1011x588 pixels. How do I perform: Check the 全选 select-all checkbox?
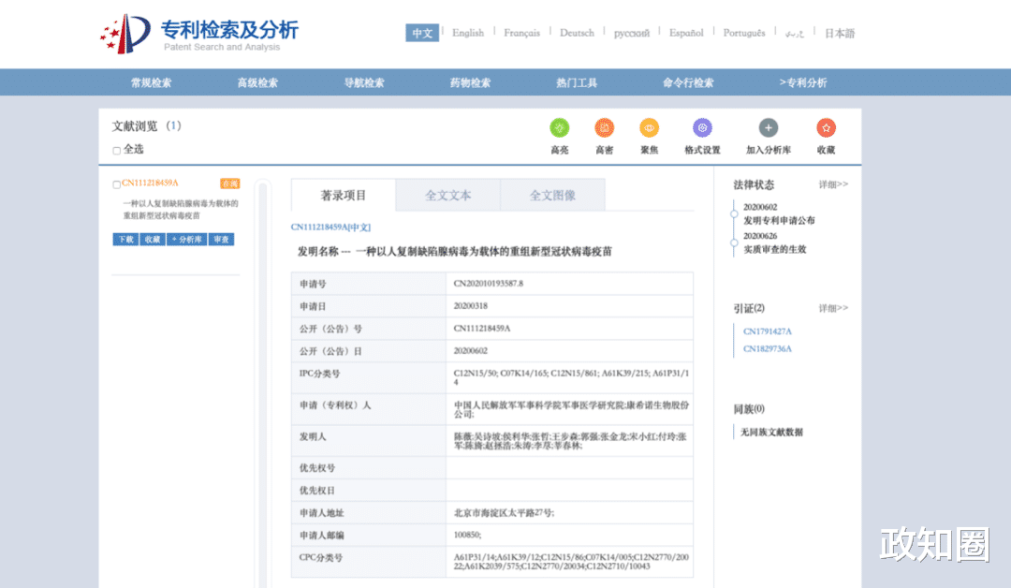[x=116, y=150]
